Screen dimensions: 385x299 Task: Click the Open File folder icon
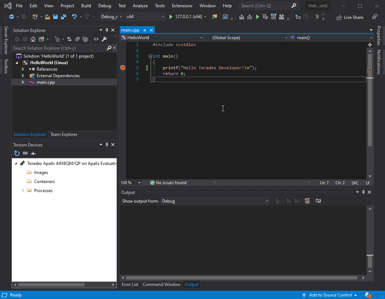(x=48, y=17)
